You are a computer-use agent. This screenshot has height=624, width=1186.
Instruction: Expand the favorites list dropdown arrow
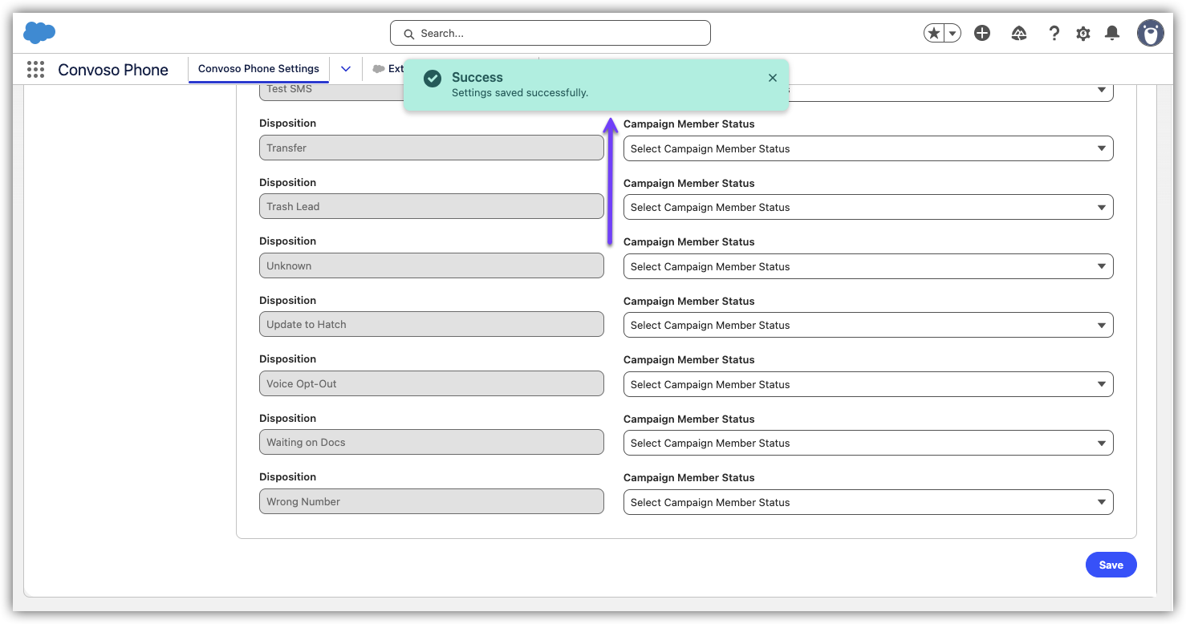tap(952, 33)
